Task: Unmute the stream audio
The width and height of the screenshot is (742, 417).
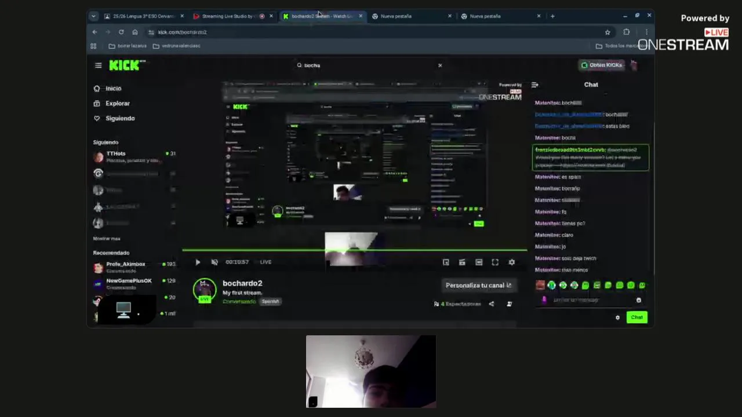Action: [x=214, y=262]
